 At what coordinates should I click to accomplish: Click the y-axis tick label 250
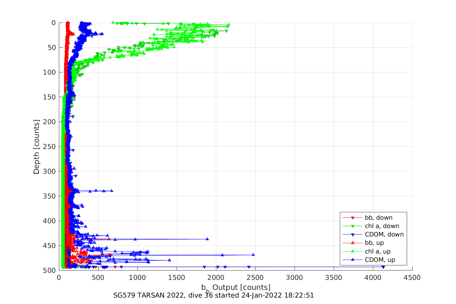pos(49,147)
